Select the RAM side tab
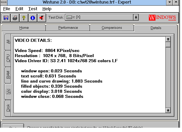The width and height of the screenshot is (182, 132). tap(8, 75)
